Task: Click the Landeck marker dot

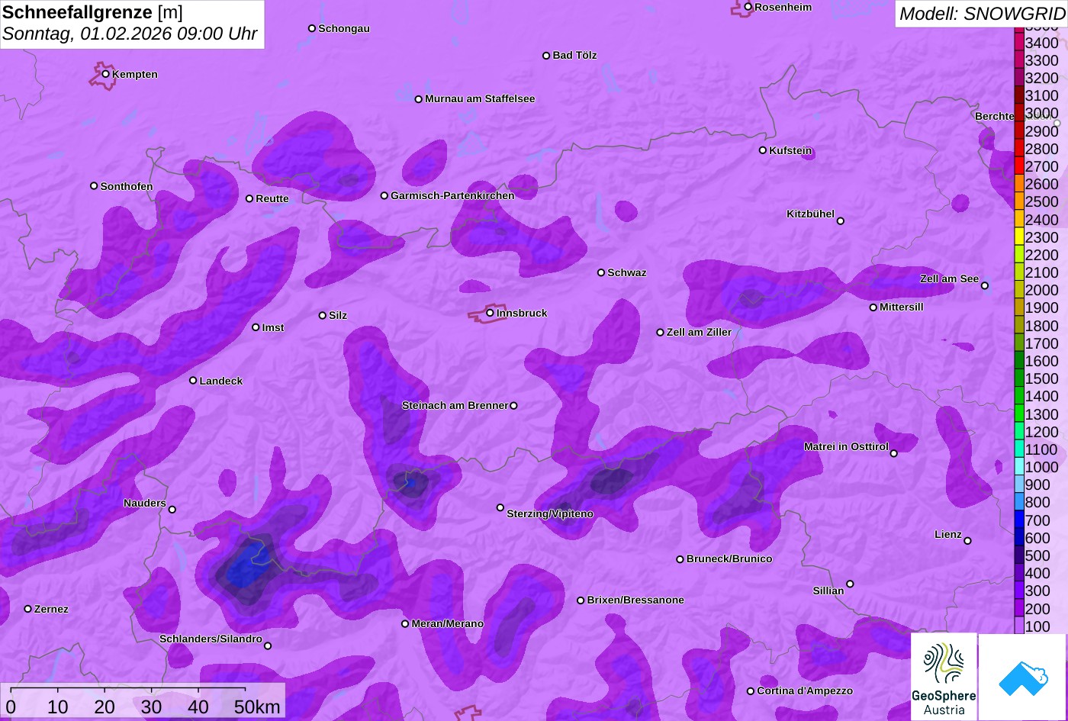Action: [193, 381]
